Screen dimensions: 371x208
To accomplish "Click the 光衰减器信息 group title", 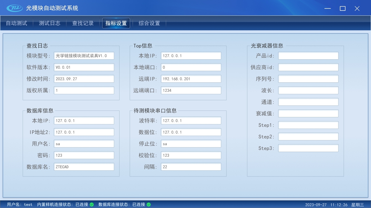I will [267, 46].
